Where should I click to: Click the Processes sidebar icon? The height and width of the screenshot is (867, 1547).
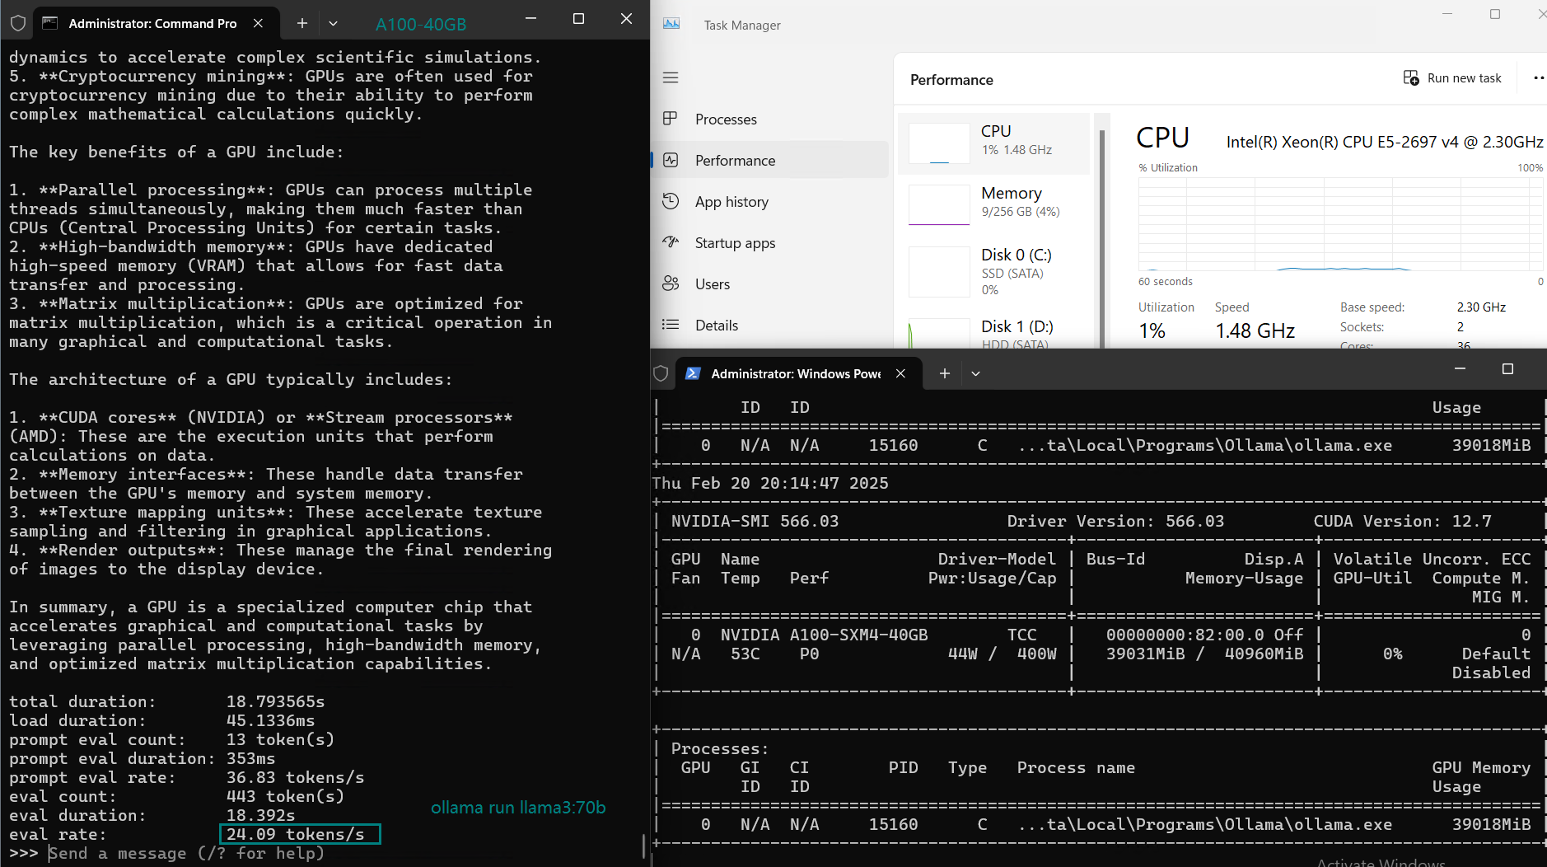click(671, 119)
